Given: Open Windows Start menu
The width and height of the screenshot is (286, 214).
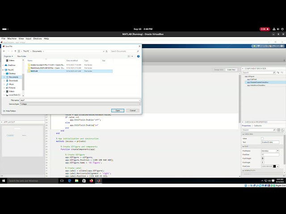Looking at the screenshot, I should pyautogui.click(x=4, y=181).
